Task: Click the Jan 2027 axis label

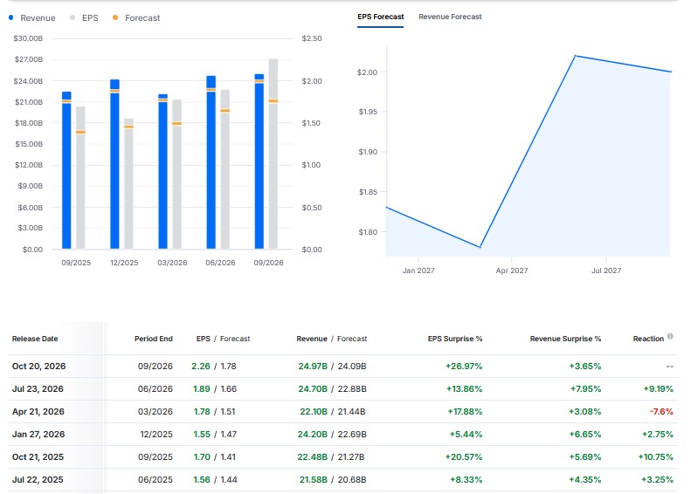Action: [418, 271]
